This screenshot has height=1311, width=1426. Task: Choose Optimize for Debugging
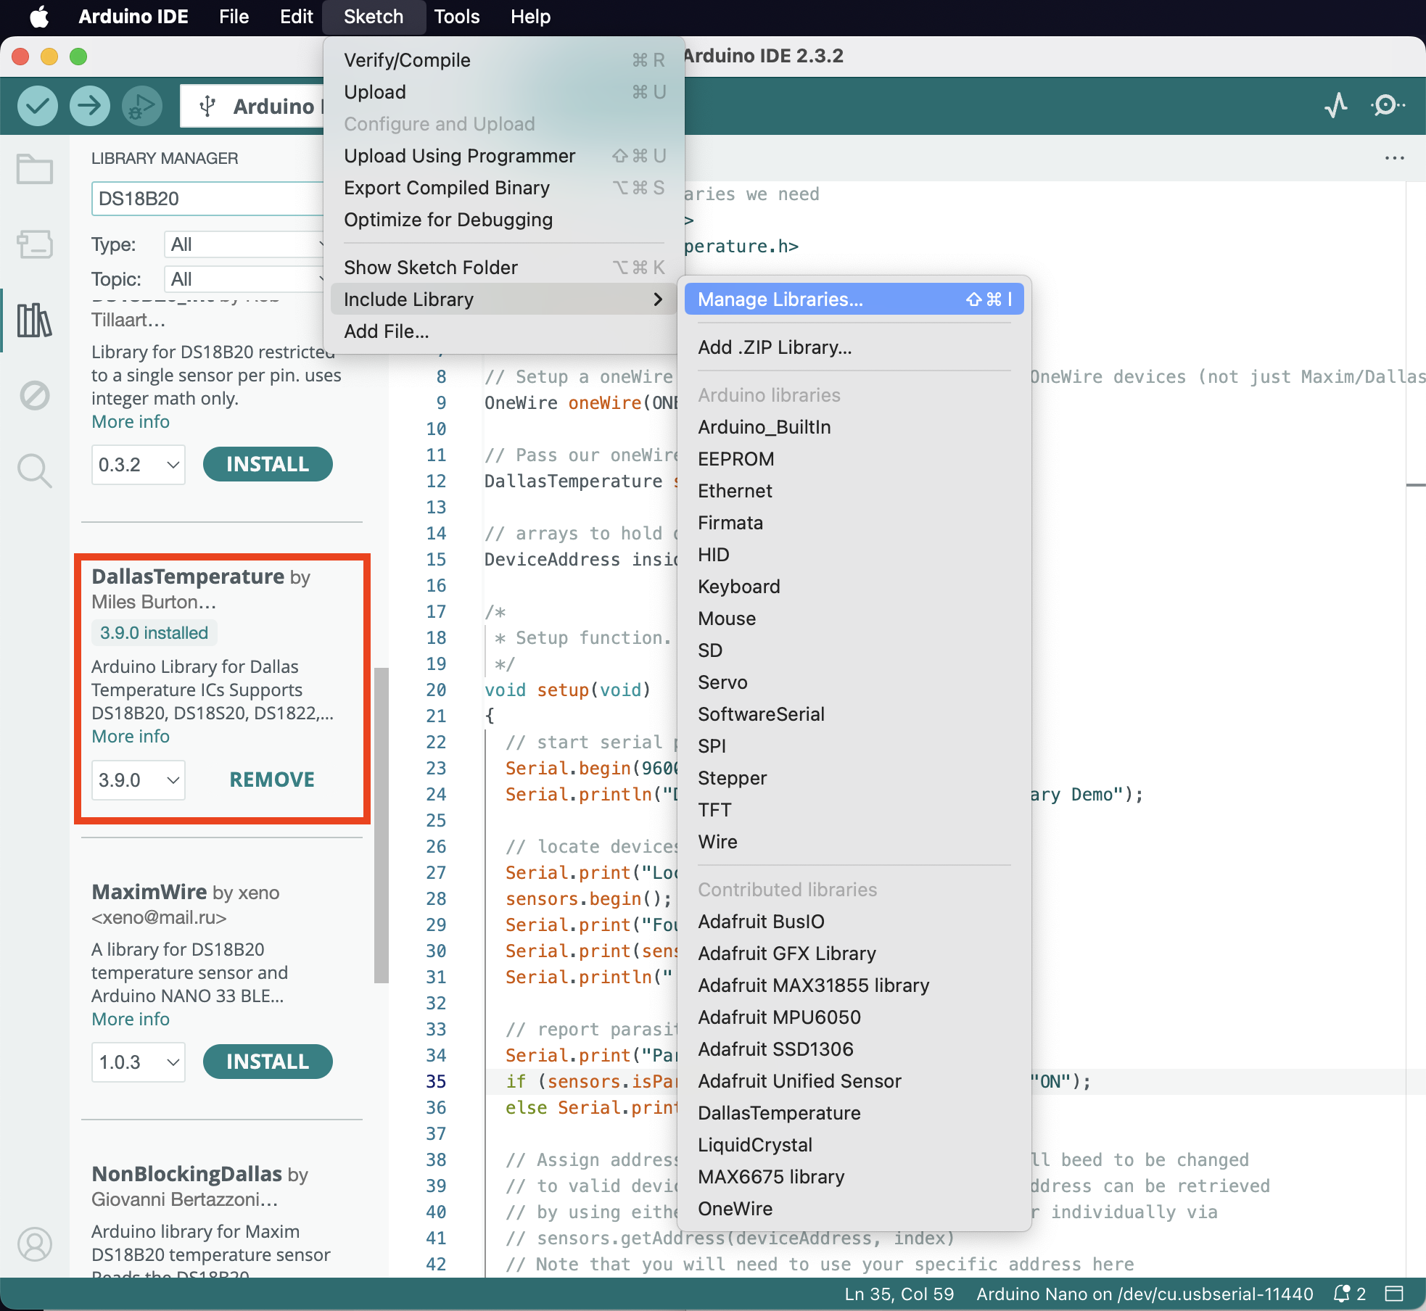click(503, 220)
